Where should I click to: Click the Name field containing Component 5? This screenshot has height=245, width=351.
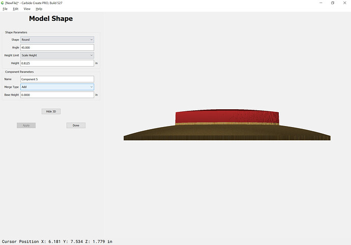point(57,79)
